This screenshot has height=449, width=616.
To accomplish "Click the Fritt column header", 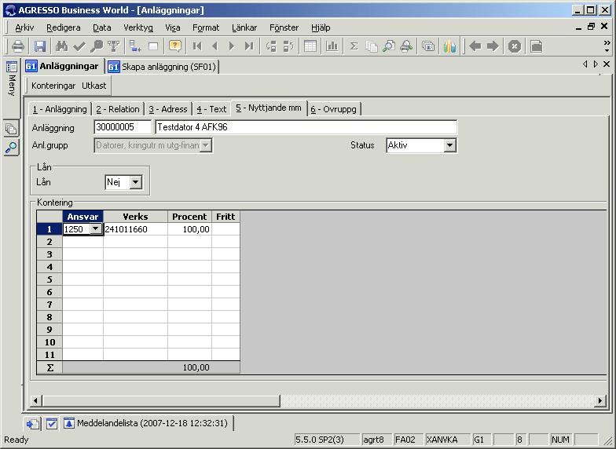I will click(225, 217).
